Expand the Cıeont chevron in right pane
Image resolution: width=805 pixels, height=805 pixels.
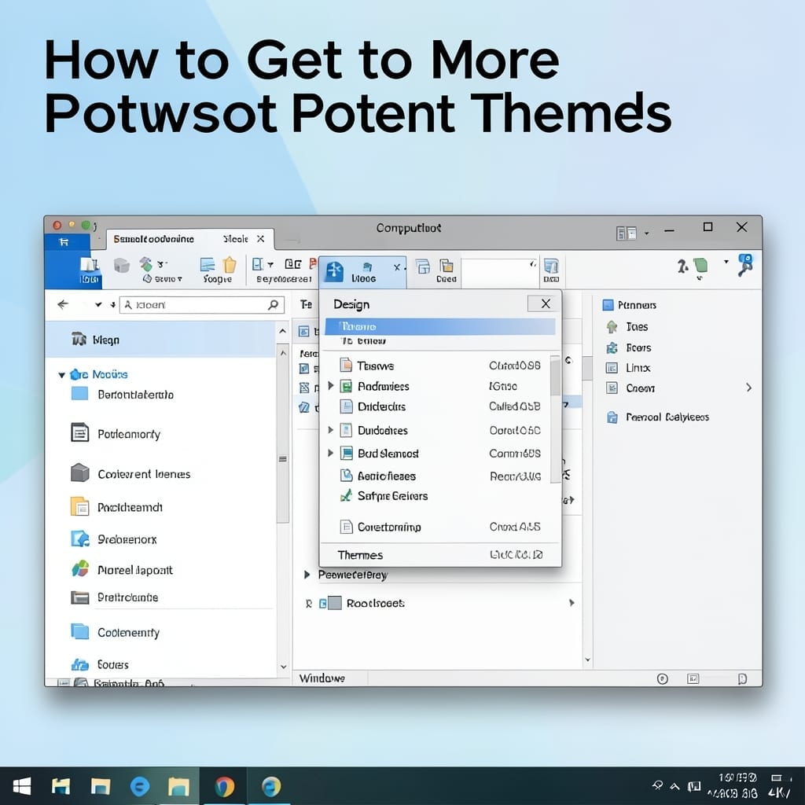coord(749,388)
